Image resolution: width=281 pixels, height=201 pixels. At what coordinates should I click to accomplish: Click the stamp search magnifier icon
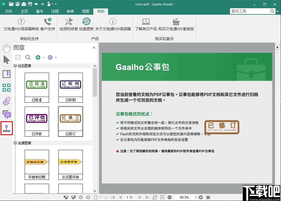click(28, 57)
